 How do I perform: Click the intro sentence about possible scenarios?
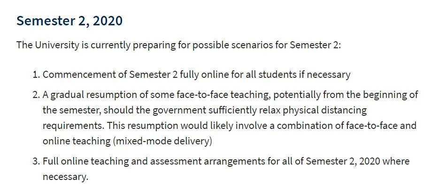coord(179,45)
